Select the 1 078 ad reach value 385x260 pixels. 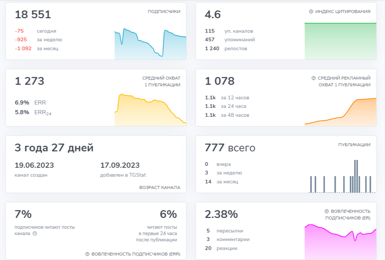coord(220,81)
